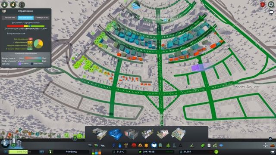Select the university building thumbnail
Image resolution: width=276 pixels, height=155 pixels.
131,134
